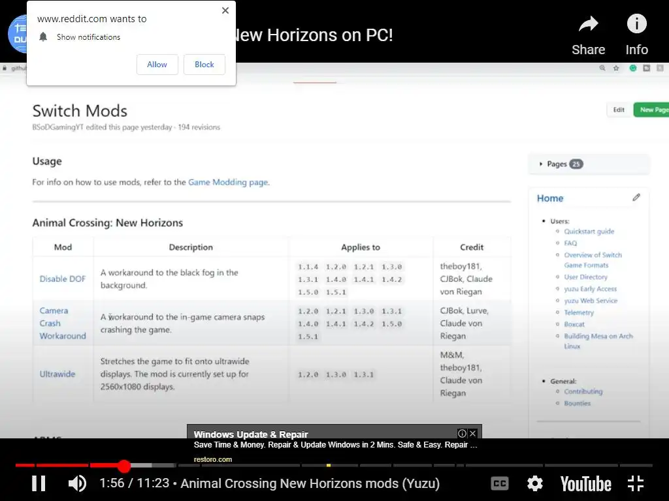Click the Usage section heading
669x501 pixels.
47,161
